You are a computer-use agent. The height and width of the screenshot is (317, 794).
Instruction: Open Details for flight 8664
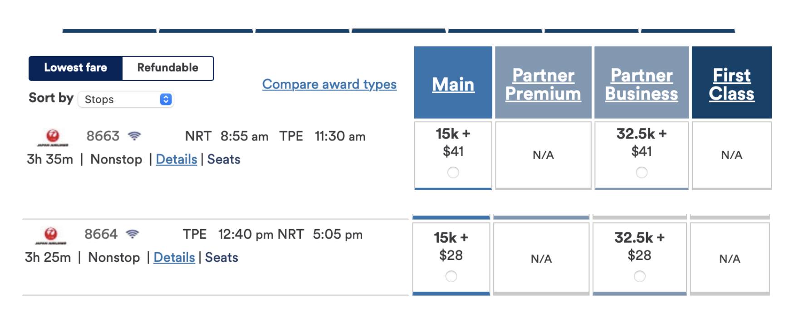click(x=174, y=258)
